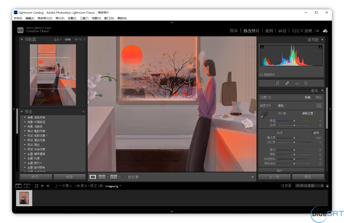Viewport: 344px width, 223px height.
Task: Select the Red Eye Correction tool
Action: pos(297,83)
